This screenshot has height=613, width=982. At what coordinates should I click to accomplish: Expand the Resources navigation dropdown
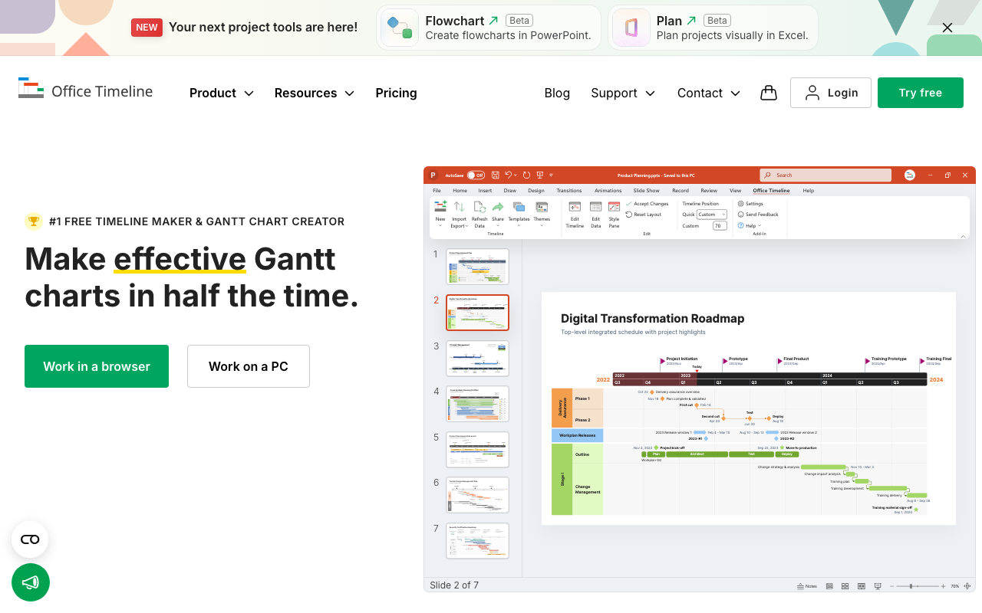coord(314,93)
